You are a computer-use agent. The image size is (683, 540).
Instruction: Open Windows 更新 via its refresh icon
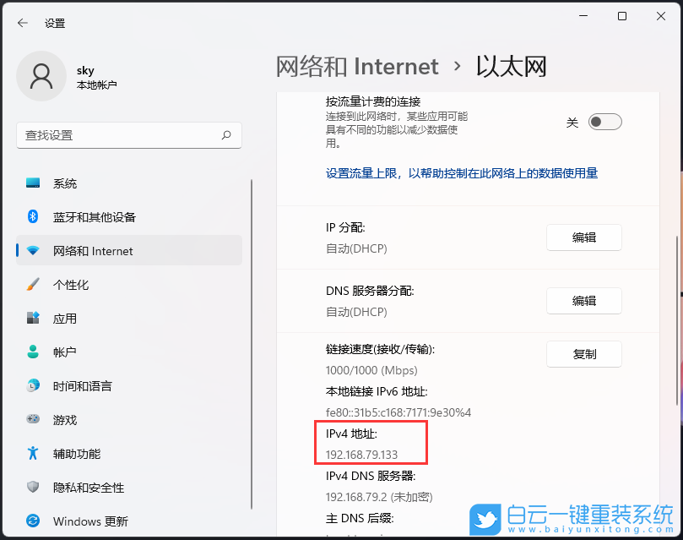tap(32, 521)
